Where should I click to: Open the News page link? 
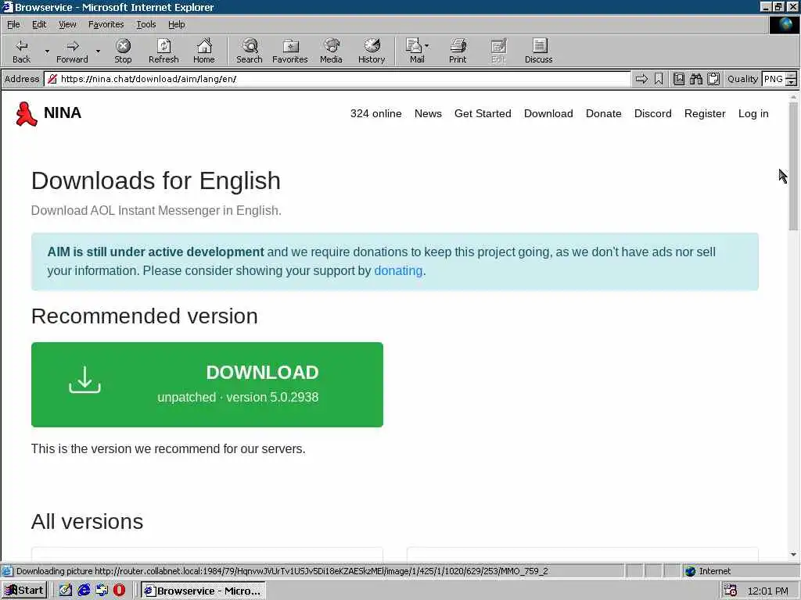point(428,113)
